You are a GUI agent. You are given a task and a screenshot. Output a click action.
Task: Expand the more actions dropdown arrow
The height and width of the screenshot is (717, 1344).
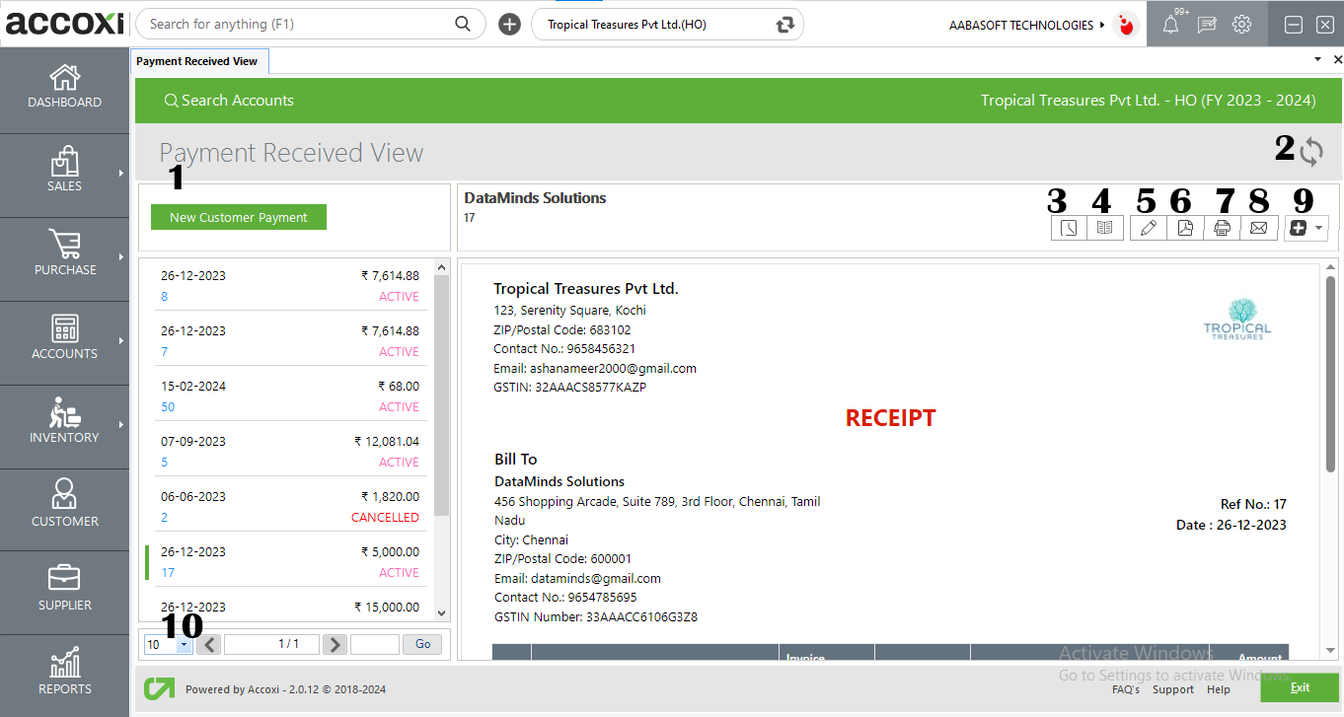[x=1317, y=228]
